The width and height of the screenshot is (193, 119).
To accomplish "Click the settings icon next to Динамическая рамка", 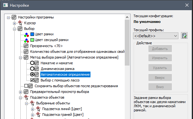I will pos(37,69).
